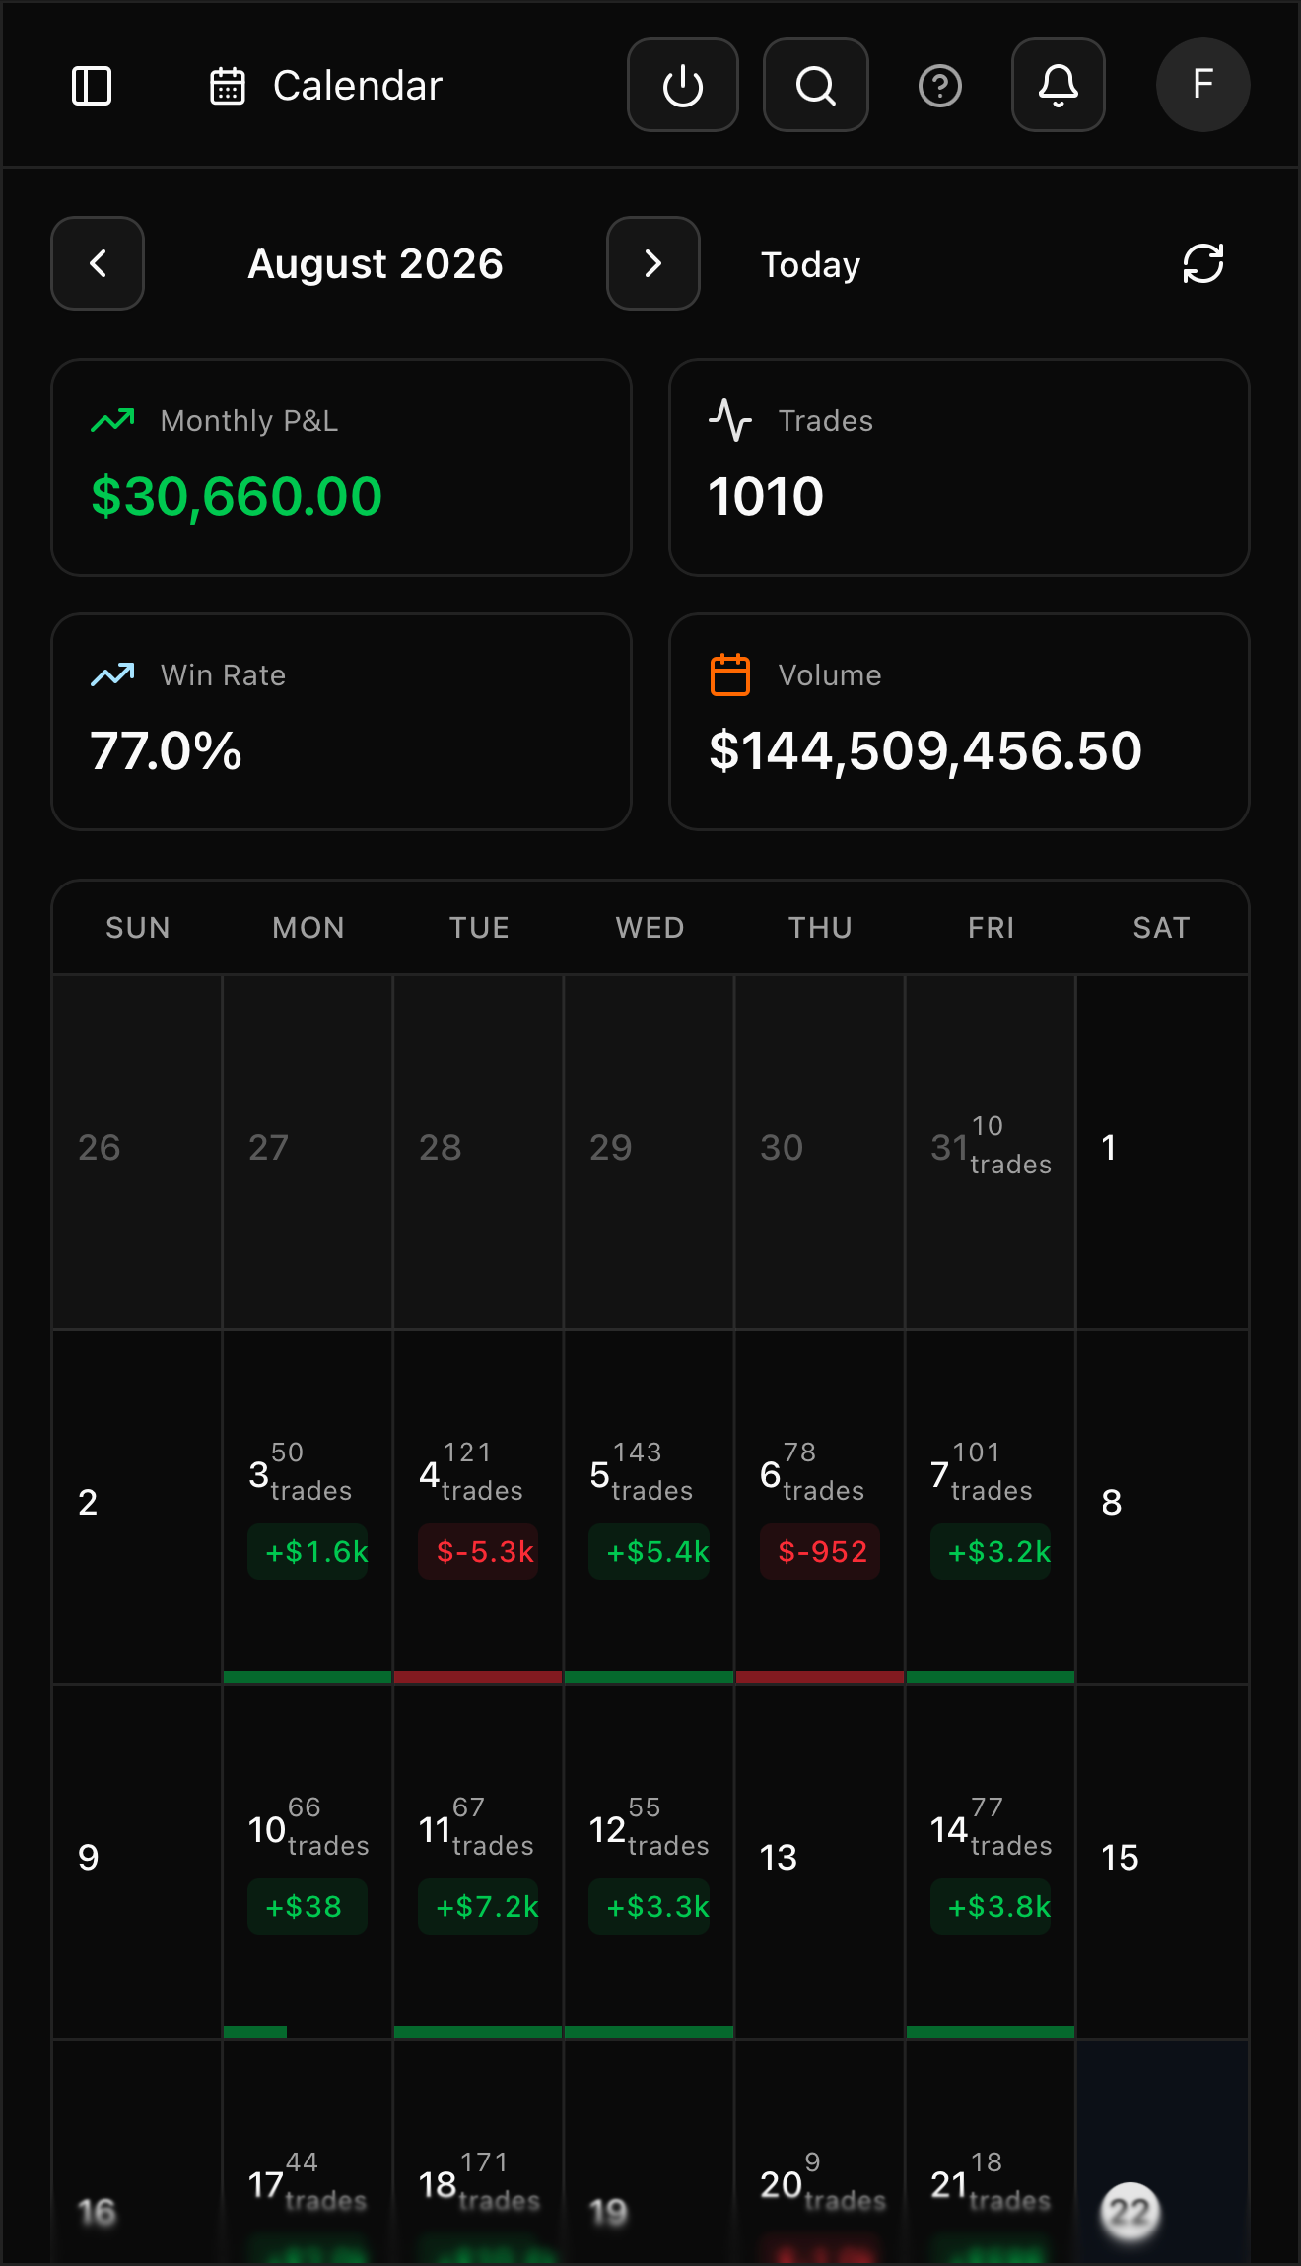Select August 4 with $-5.3k loss

(478, 1507)
